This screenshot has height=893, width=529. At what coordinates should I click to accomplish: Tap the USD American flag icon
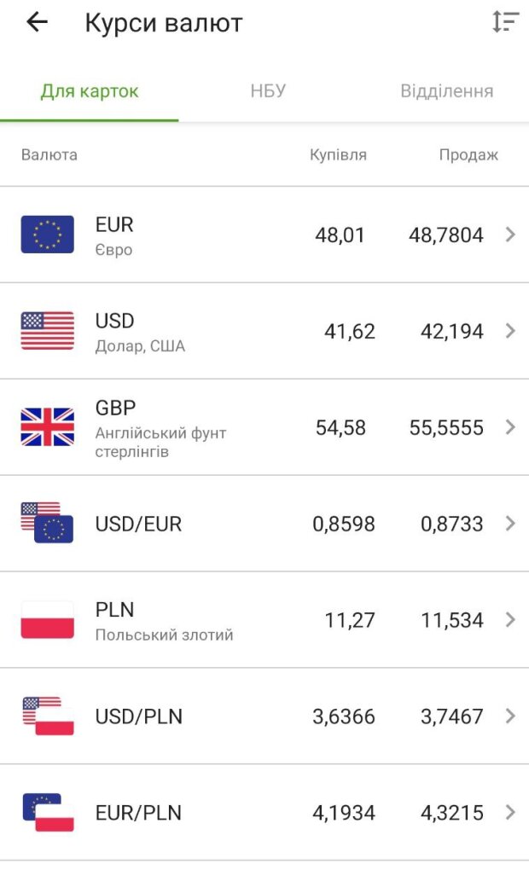tap(48, 331)
